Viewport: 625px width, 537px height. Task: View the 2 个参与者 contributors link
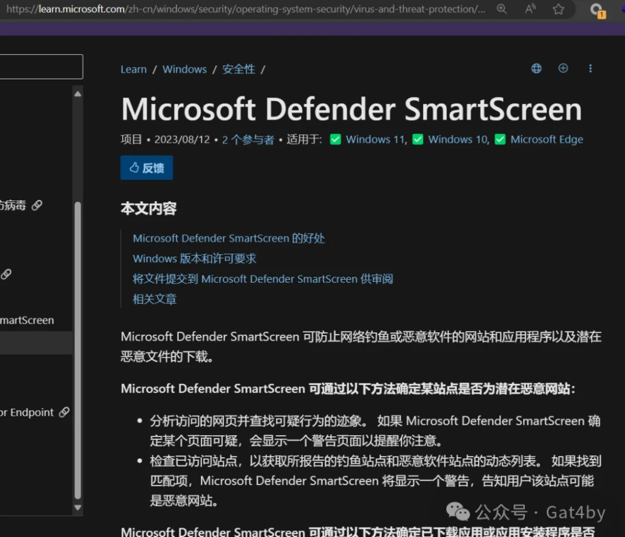pyautogui.click(x=248, y=140)
